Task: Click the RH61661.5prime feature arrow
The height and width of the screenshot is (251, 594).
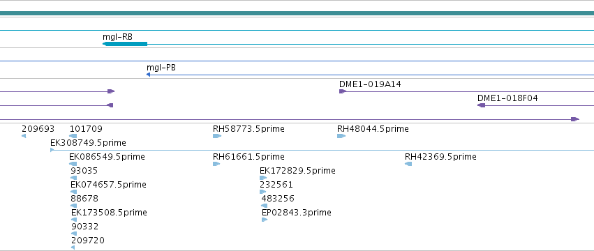Action: pyautogui.click(x=216, y=164)
